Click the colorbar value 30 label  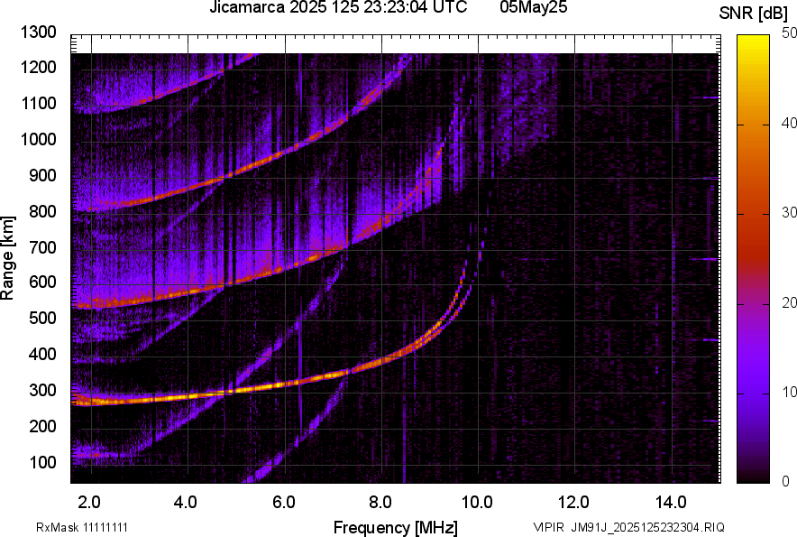[790, 212]
